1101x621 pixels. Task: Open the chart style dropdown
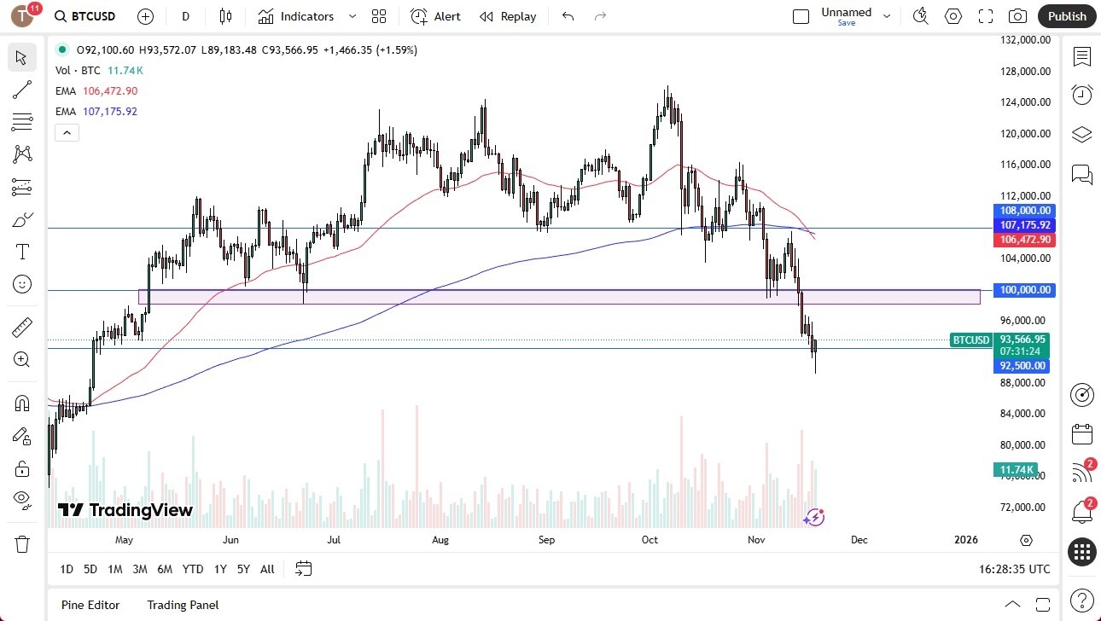click(x=226, y=15)
